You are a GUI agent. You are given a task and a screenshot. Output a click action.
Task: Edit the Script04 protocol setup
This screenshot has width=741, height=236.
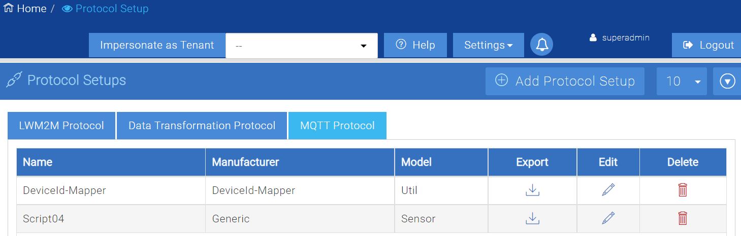coord(608,219)
